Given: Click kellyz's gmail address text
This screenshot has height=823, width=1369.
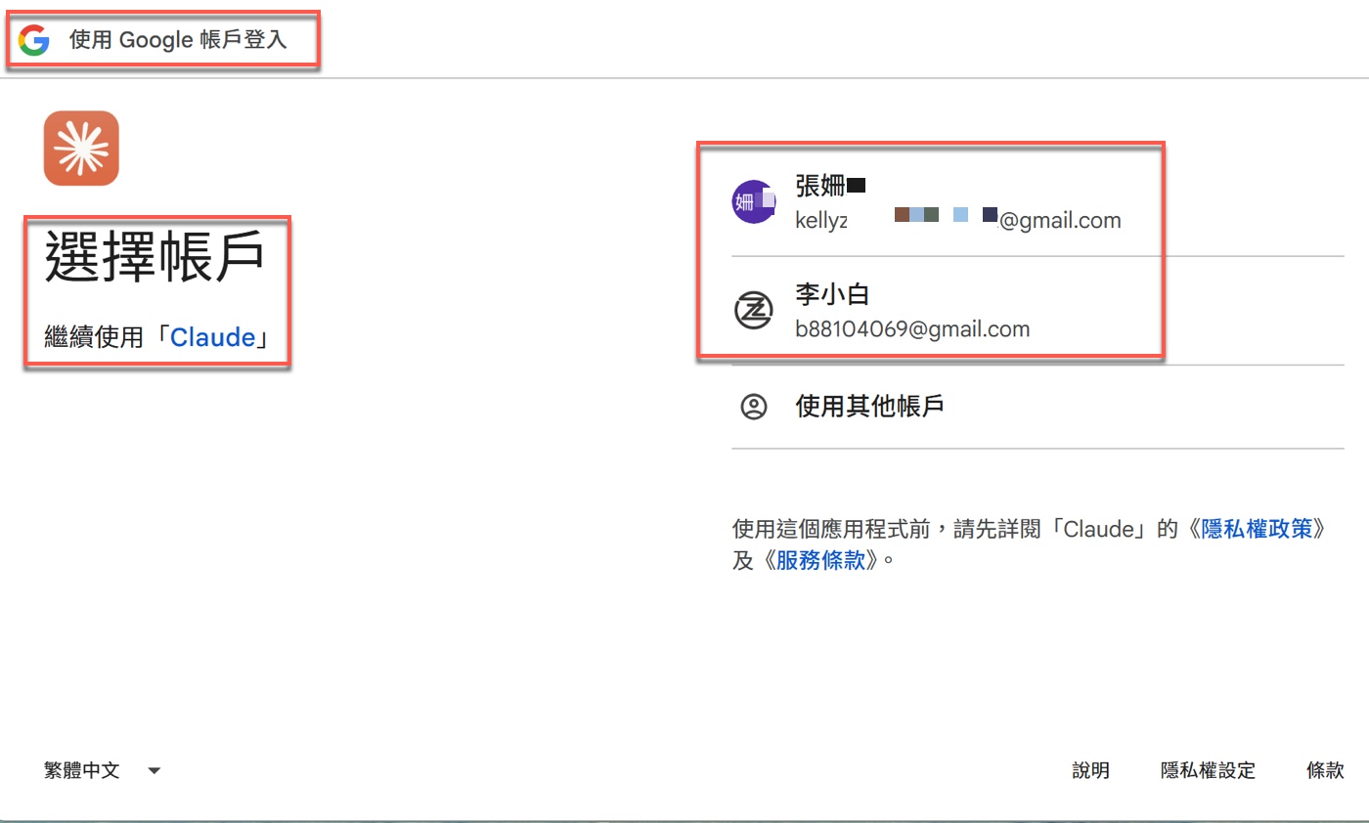Looking at the screenshot, I should pyautogui.click(x=958, y=220).
